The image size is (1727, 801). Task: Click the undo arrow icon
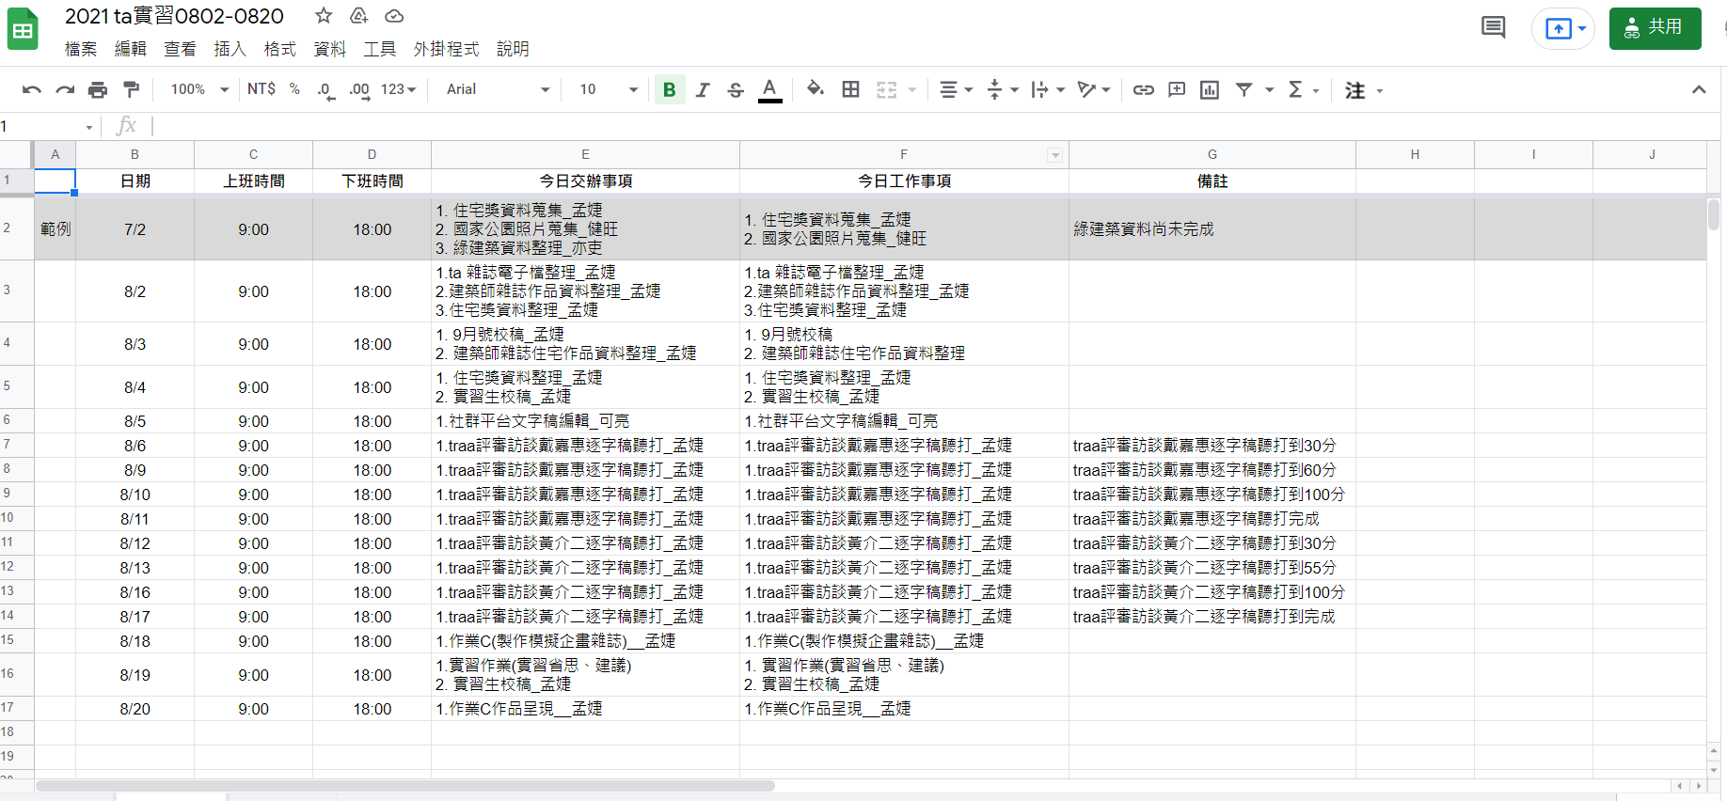click(32, 90)
